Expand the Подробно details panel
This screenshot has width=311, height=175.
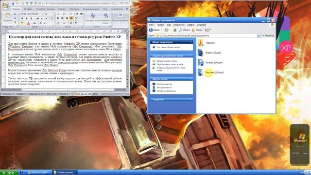pyautogui.click(x=191, y=99)
